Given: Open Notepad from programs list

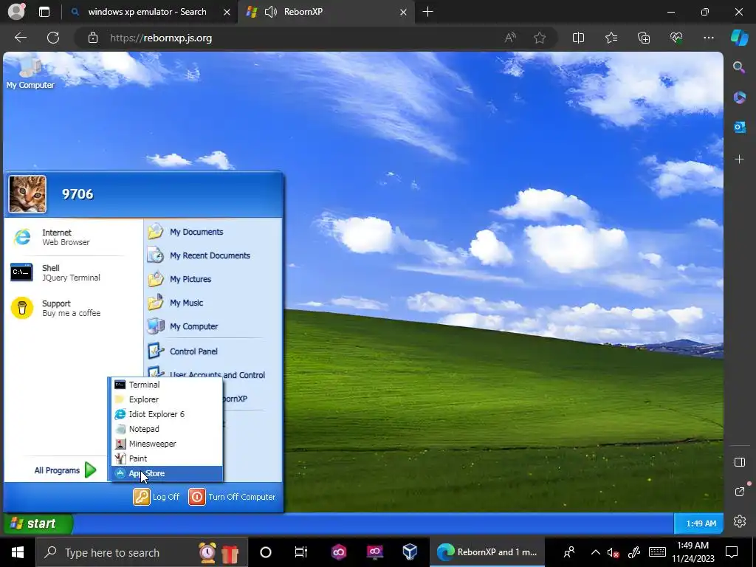Looking at the screenshot, I should point(167,429).
